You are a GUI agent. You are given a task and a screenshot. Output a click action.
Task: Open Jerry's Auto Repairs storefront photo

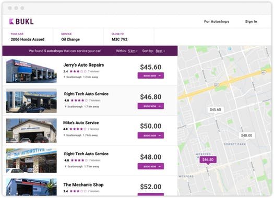coord(31,71)
